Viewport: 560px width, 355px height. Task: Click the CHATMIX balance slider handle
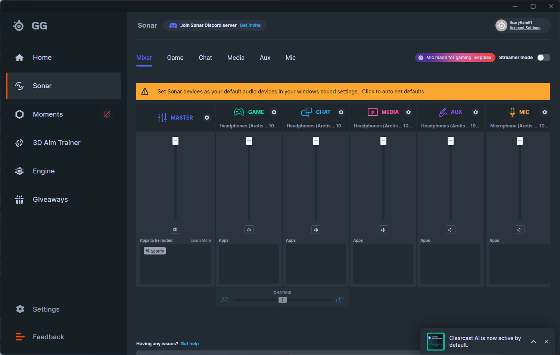point(283,300)
